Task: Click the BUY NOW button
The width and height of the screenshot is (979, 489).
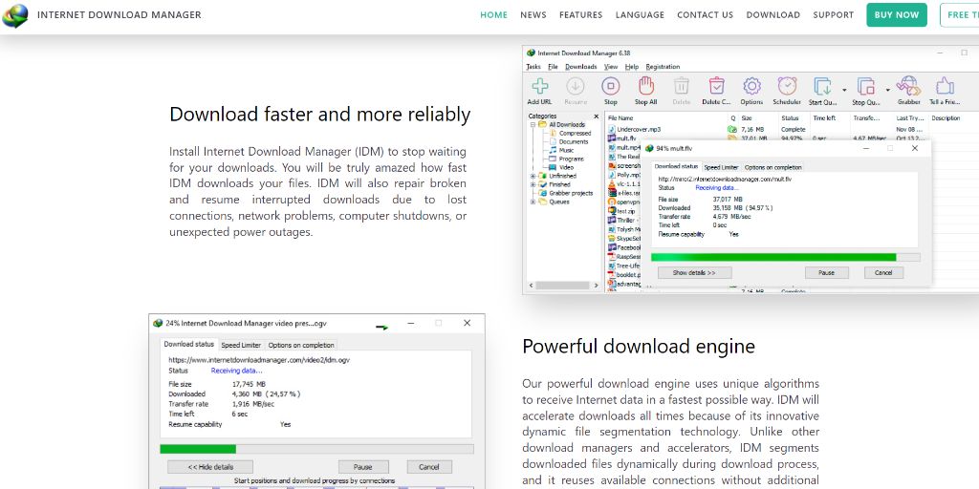Action: pos(897,15)
